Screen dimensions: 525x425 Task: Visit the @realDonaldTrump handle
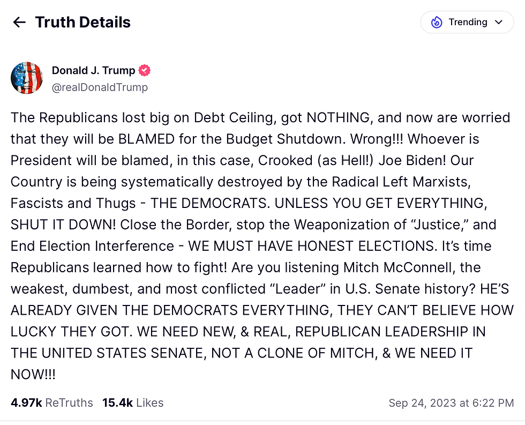tap(100, 87)
